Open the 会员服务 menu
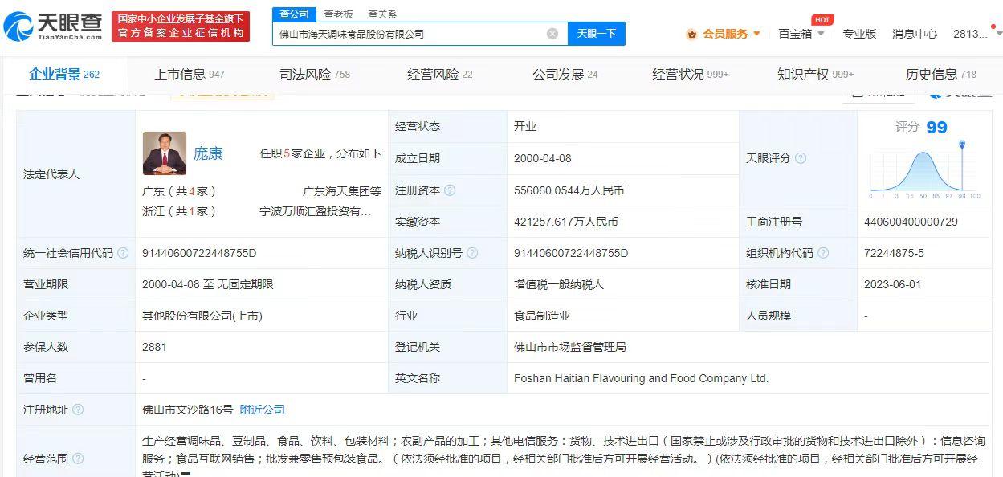The image size is (1003, 477). tap(724, 34)
